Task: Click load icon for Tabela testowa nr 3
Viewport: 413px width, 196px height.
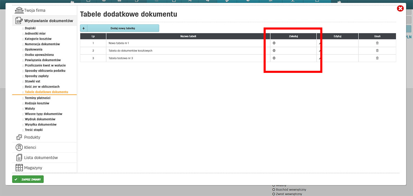Action: coord(274,58)
